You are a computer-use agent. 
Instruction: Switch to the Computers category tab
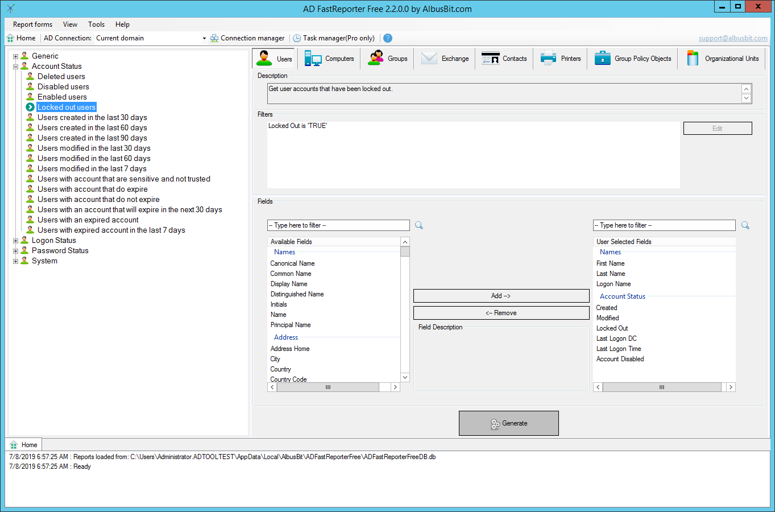pos(329,59)
